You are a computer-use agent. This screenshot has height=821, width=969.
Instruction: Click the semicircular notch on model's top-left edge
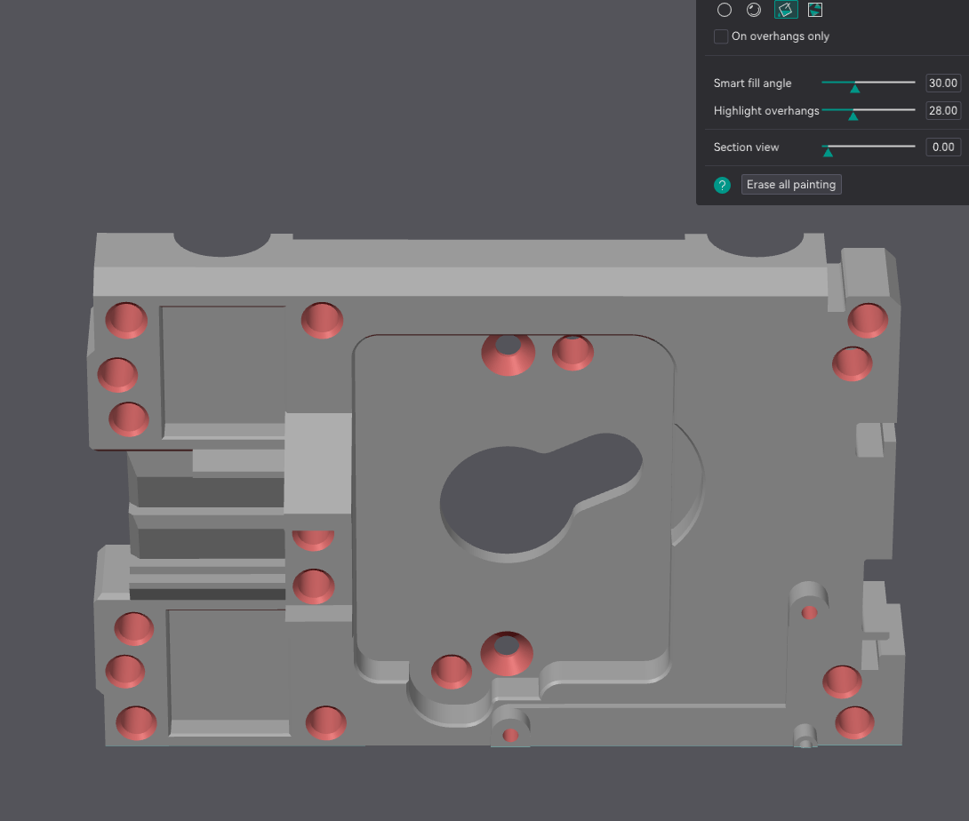[222, 242]
